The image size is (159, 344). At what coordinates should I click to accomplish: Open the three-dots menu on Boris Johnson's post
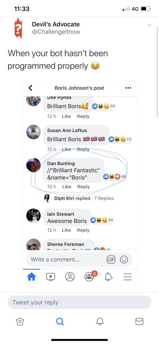128,88
